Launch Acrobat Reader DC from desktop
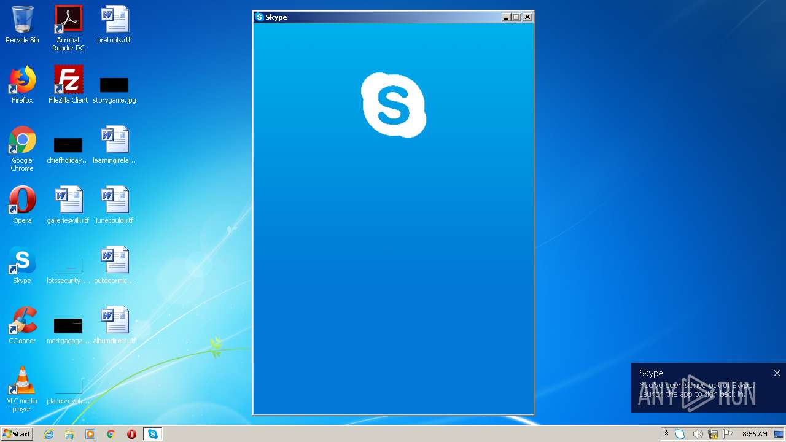 (x=68, y=28)
